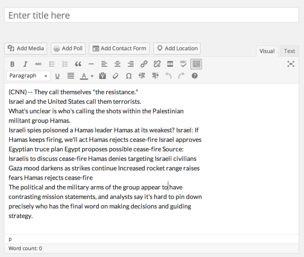Switch to the Text editor tab
Screen dimensions: 304x257
coord(289,51)
